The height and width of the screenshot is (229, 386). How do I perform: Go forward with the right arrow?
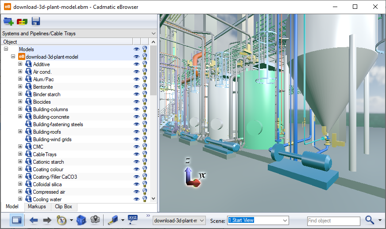pos(47,220)
